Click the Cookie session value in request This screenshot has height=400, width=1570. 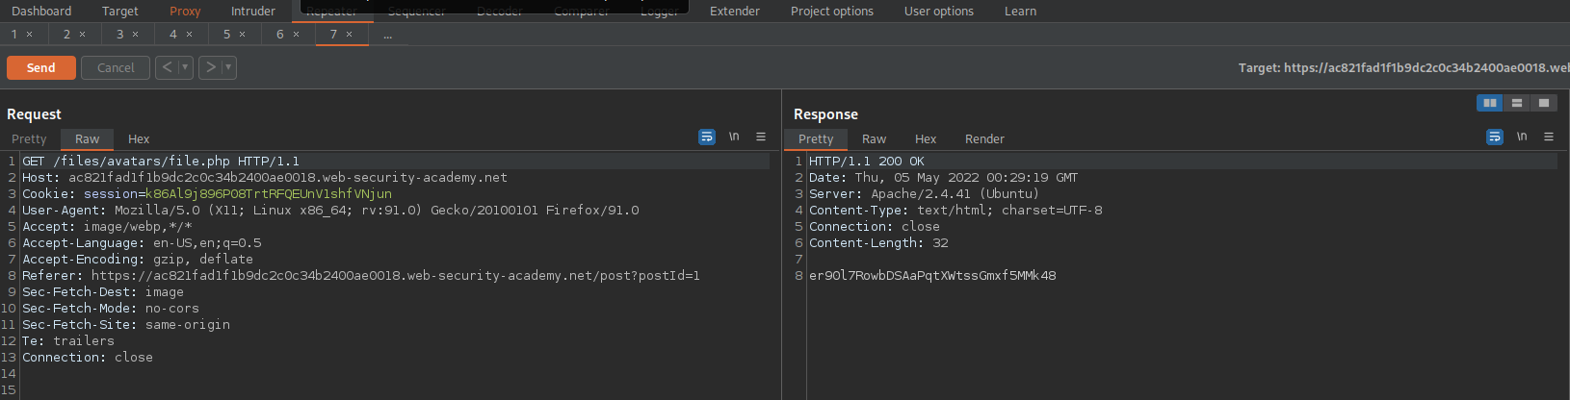(269, 193)
